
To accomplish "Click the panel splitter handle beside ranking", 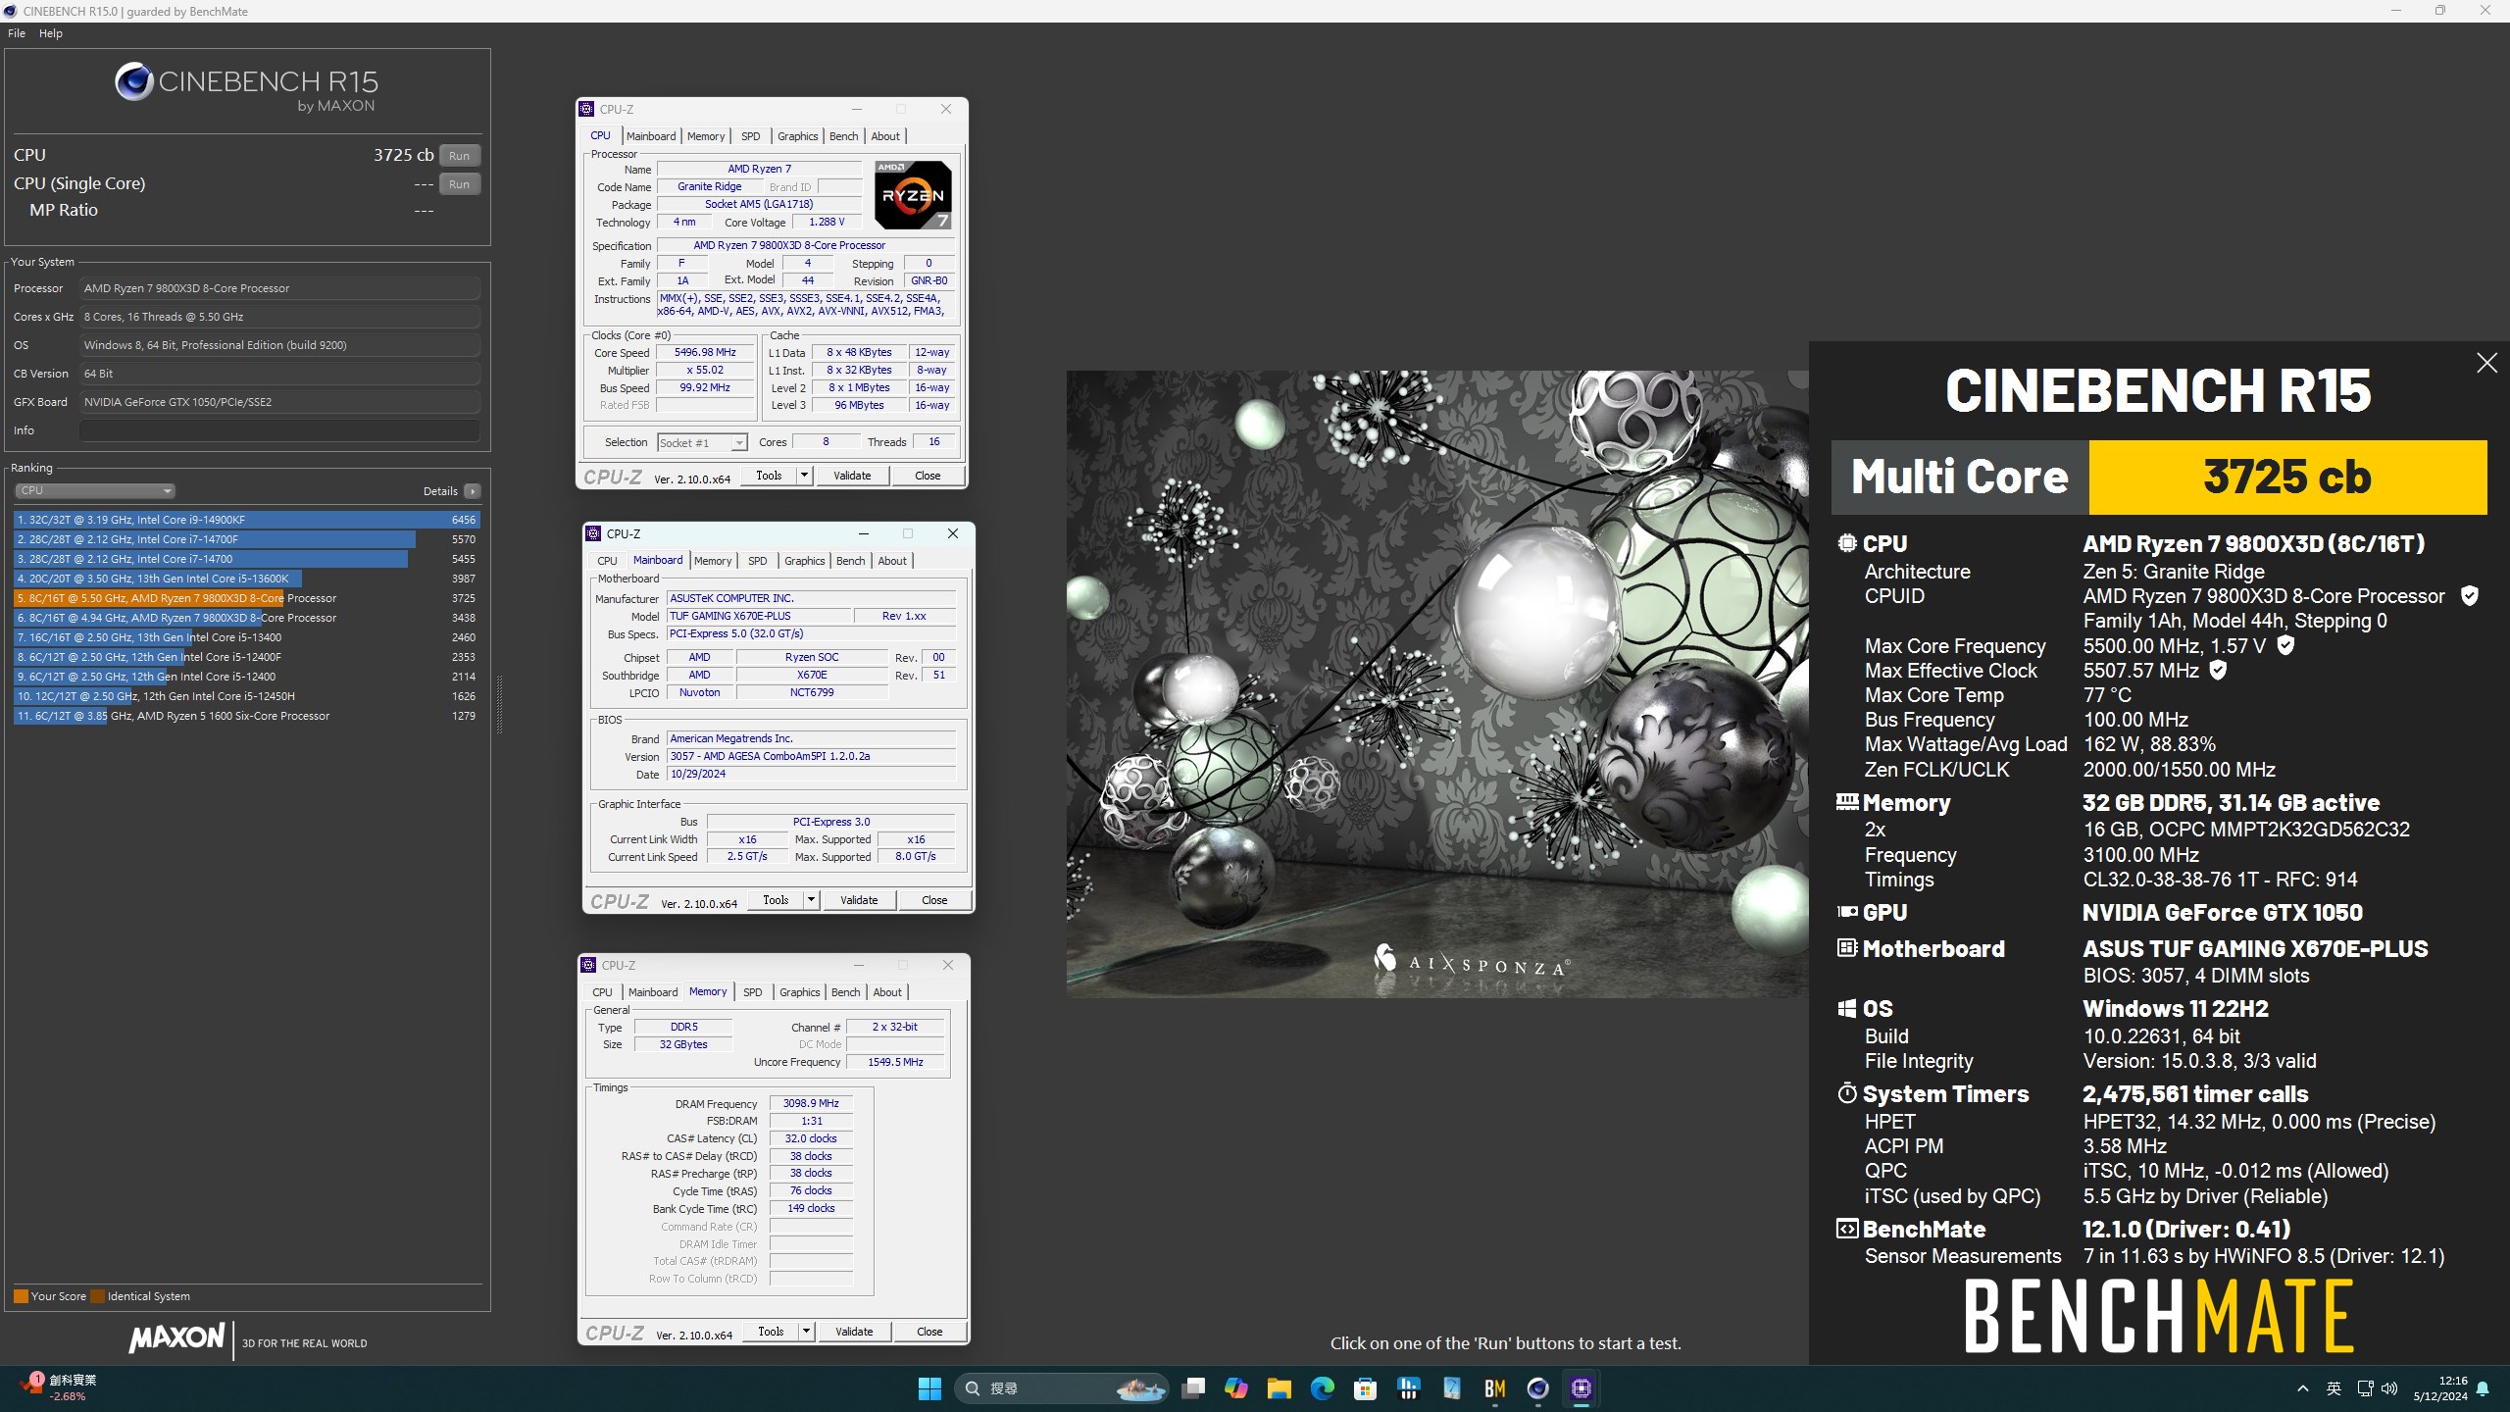I will [x=499, y=704].
